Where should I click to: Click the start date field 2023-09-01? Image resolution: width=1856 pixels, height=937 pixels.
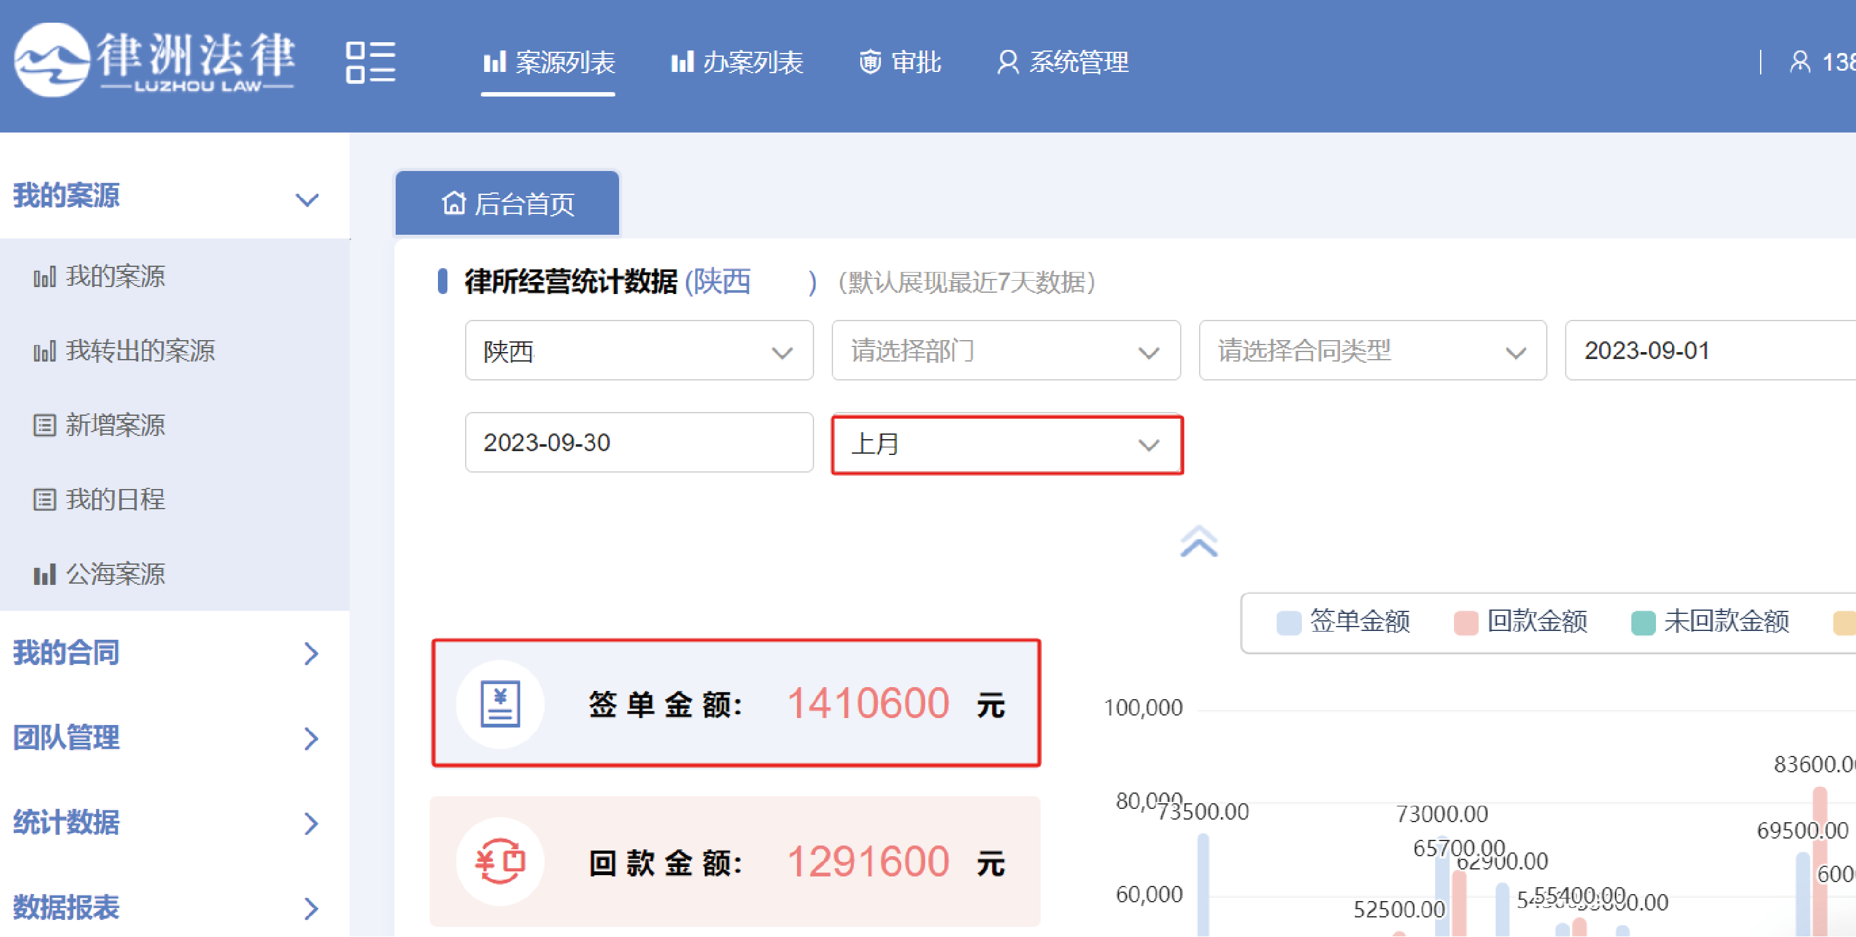pos(1710,351)
